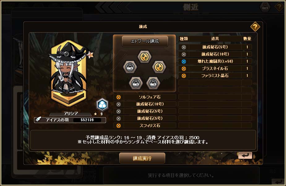Image resolution: width=286 pixels, height=186 pixels.
Task: Remove ソルフェア石 from selected materials
Action: [x=145, y=97]
